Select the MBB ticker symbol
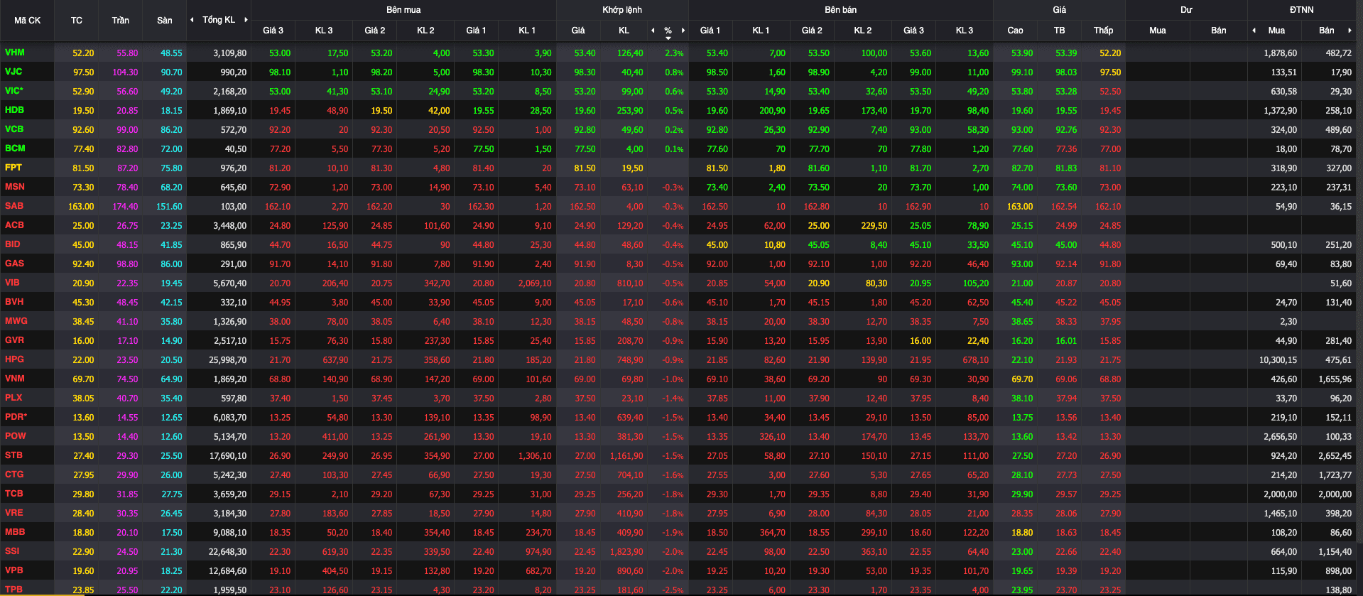The image size is (1363, 596). (x=15, y=532)
